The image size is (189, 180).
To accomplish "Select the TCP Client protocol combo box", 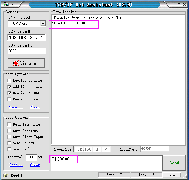I will coord(27,24).
